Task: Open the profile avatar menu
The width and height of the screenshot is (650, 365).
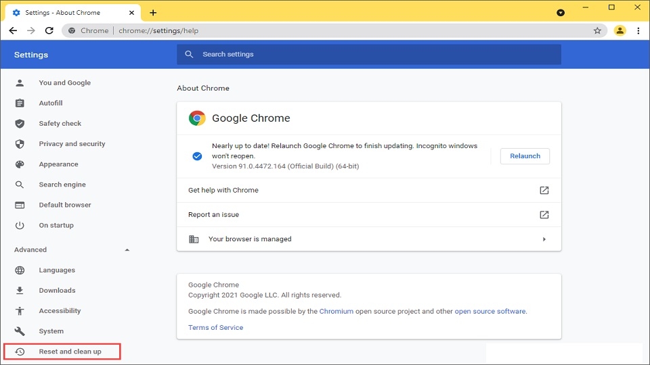Action: 620,30
